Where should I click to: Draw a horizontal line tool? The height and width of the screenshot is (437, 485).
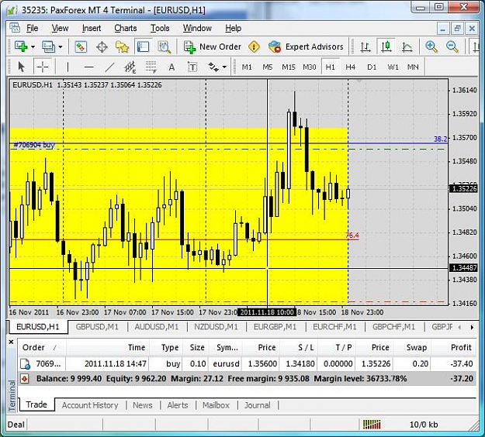tap(88, 67)
